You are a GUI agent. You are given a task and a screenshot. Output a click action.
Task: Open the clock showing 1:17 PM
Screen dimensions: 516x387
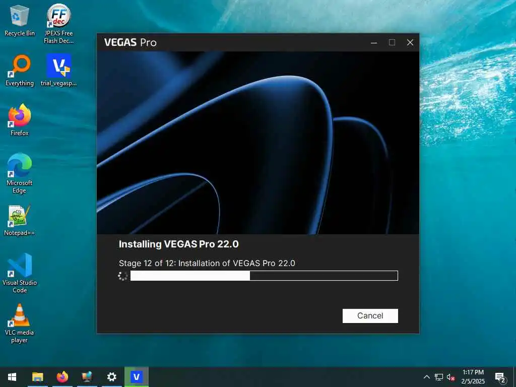pos(473,377)
